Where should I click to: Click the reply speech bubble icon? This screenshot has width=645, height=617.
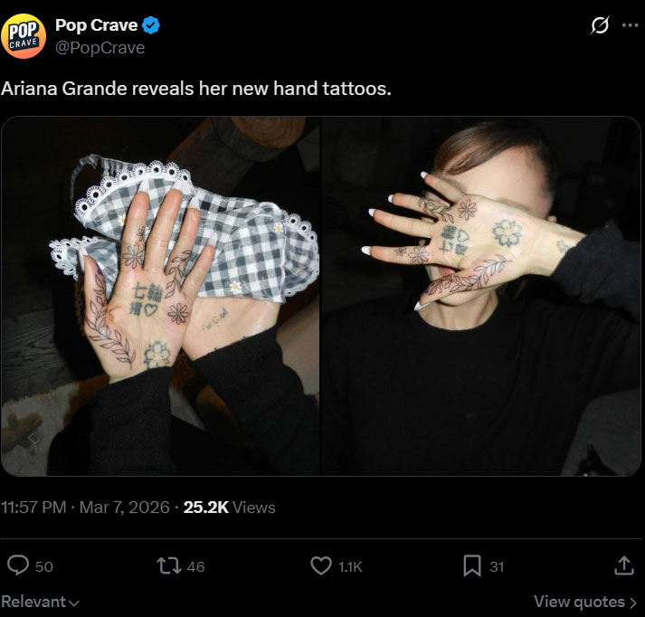click(x=18, y=565)
